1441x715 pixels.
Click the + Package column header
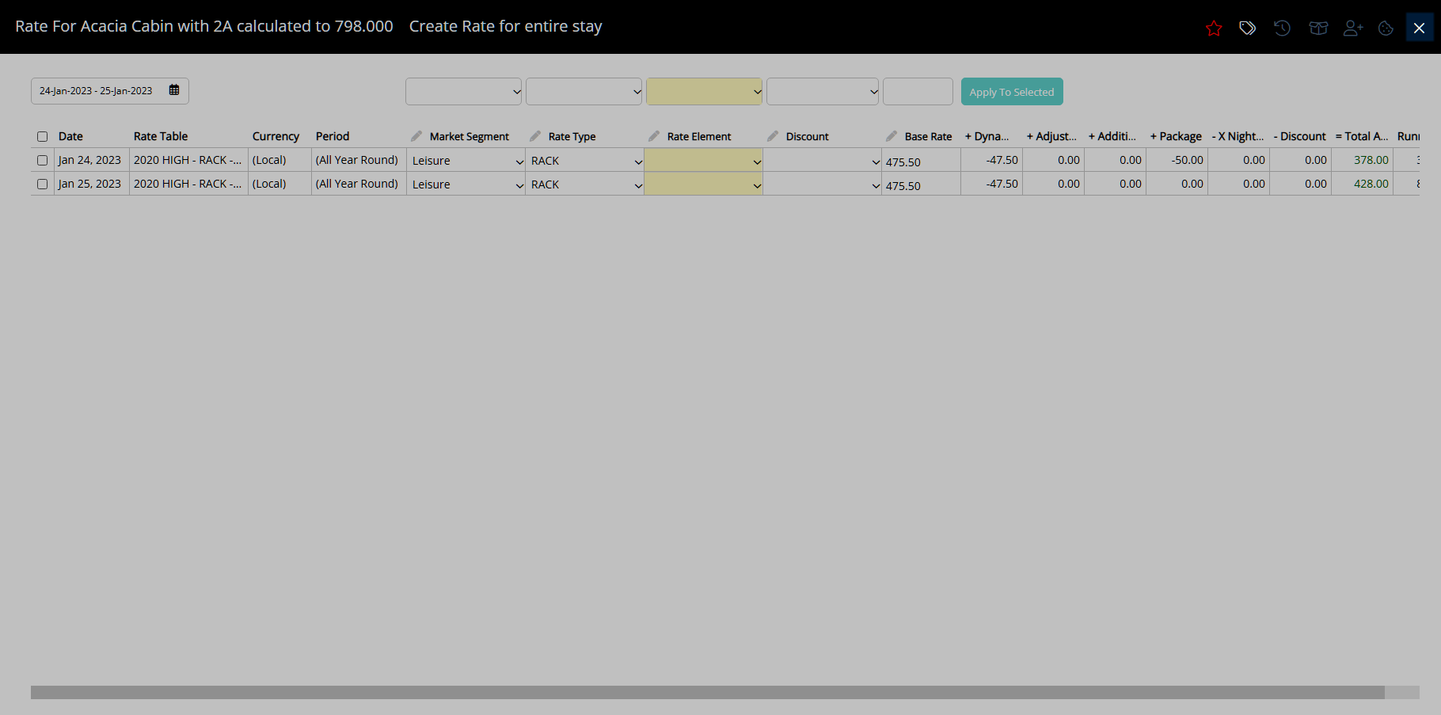click(1176, 136)
